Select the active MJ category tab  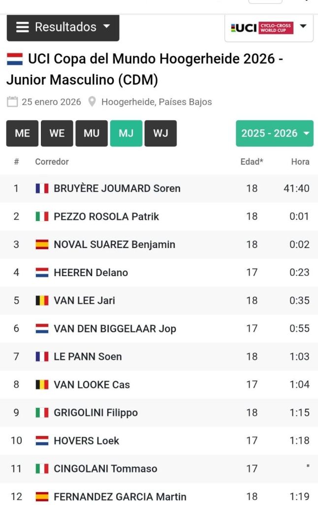tap(126, 133)
